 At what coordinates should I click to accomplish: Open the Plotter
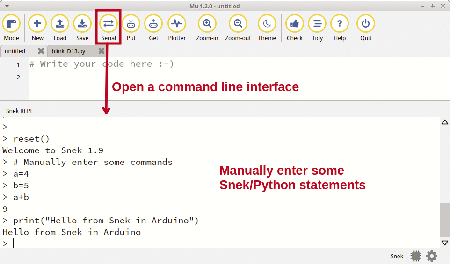(x=177, y=28)
